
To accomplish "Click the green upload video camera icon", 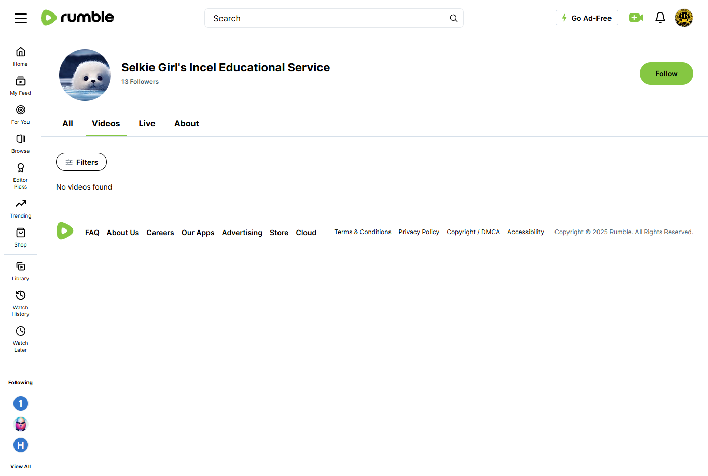I will coord(636,18).
